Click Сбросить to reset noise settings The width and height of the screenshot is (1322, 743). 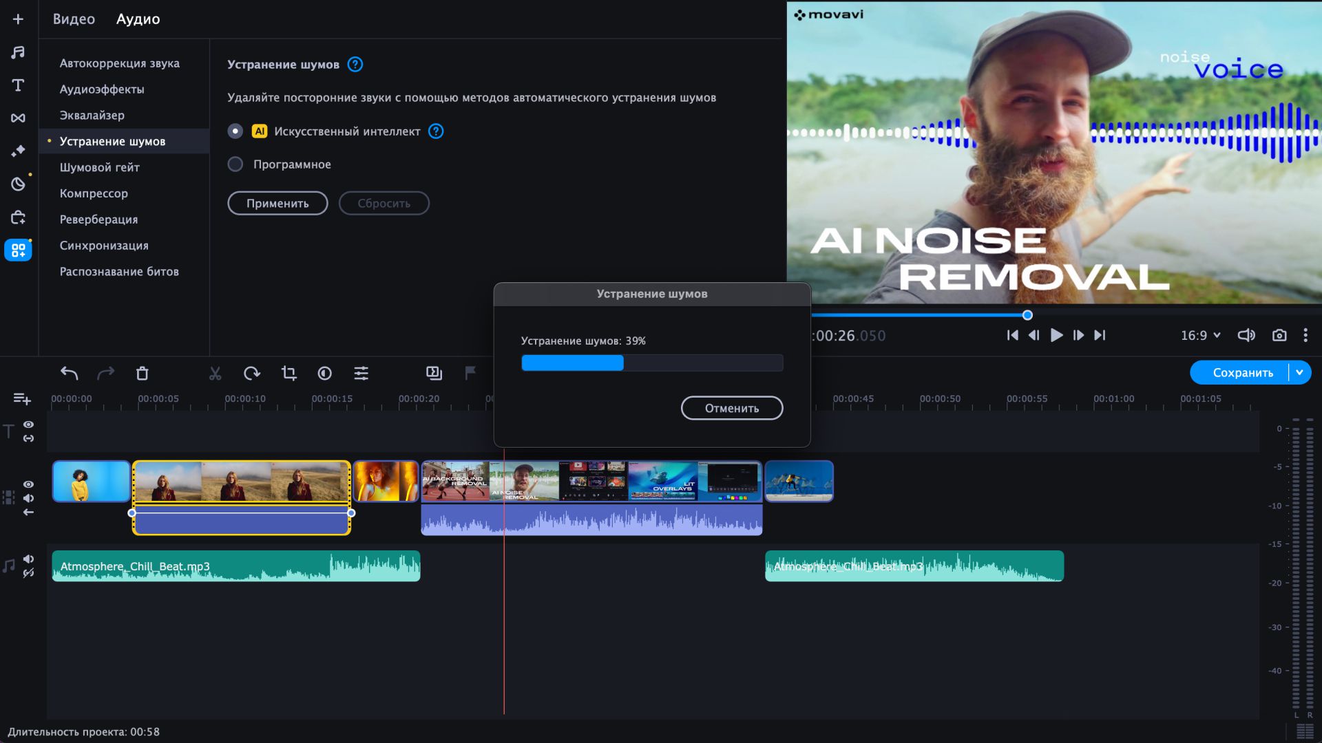click(383, 202)
